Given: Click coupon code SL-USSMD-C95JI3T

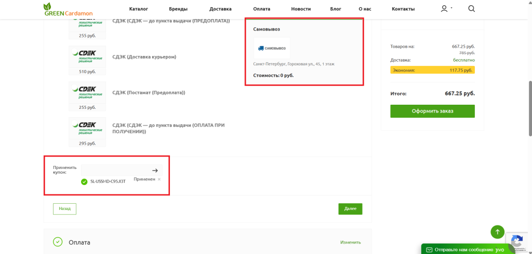Looking at the screenshot, I should (108, 182).
